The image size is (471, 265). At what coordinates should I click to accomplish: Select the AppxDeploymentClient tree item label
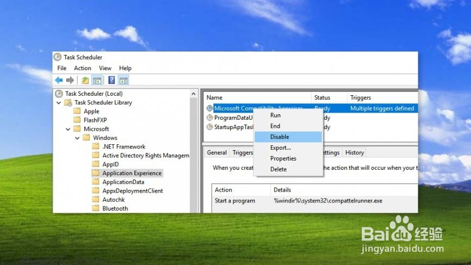point(133,190)
